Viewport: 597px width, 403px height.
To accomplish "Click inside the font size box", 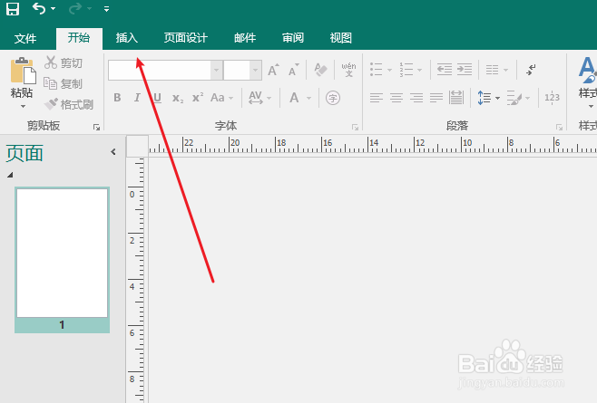I will 237,70.
